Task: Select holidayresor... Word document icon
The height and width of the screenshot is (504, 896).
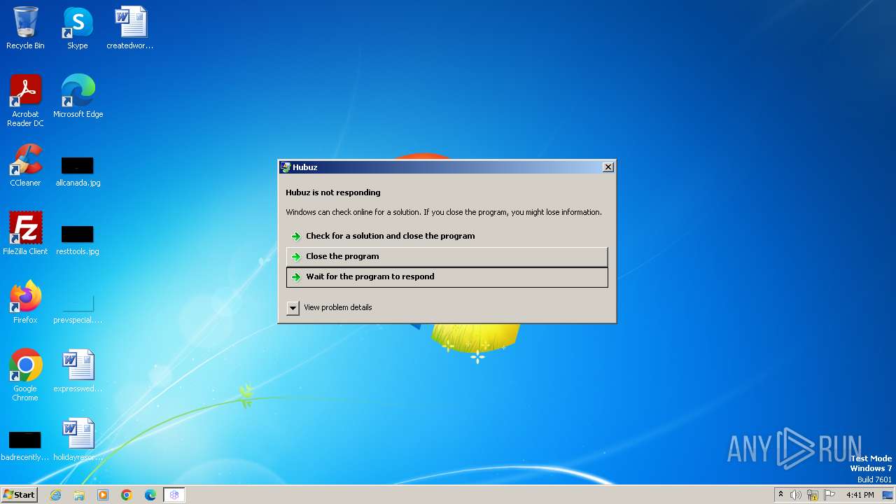Action: pos(78,440)
